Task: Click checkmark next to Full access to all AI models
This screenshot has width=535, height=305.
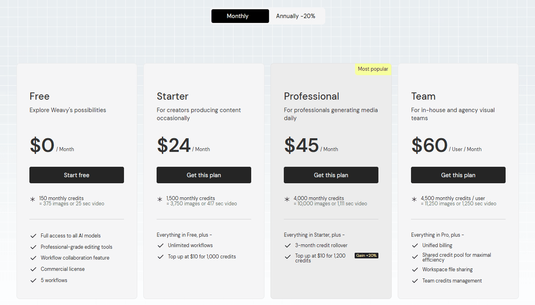Action: coord(33,236)
